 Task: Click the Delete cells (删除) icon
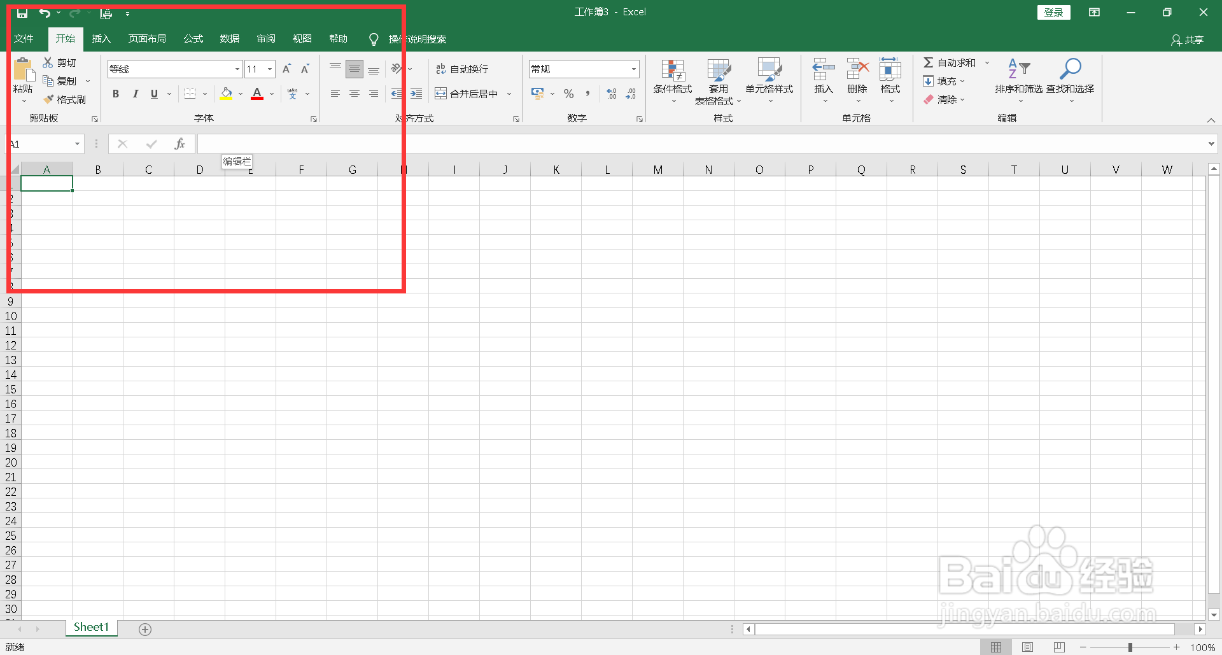(x=857, y=69)
